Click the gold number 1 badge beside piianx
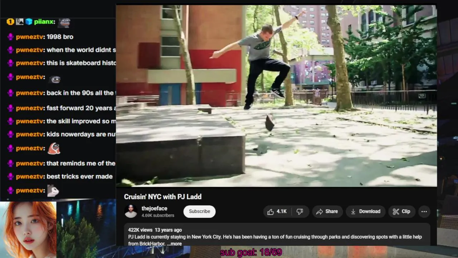Viewport: 458px width, 258px height. click(x=10, y=22)
